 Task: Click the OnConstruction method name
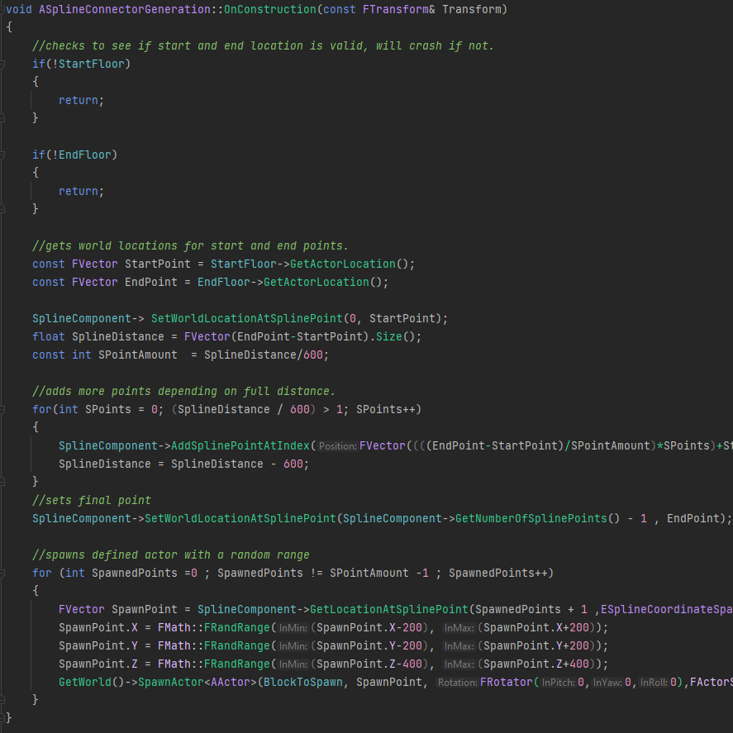point(269,9)
